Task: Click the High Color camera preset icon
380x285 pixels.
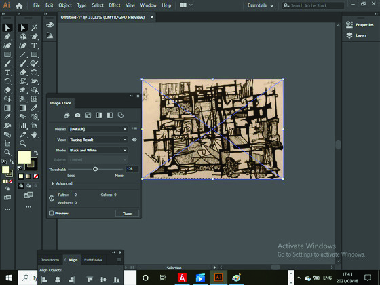Action: [x=77, y=115]
